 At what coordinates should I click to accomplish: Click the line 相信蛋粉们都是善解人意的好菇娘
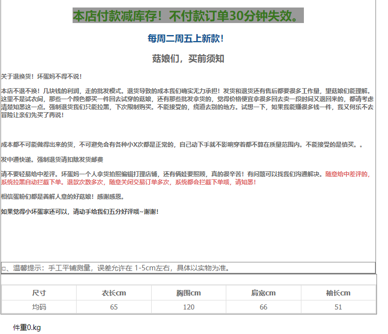(x=63, y=197)
